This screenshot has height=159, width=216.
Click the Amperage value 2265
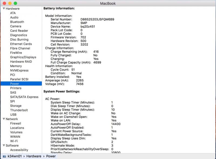point(80,80)
